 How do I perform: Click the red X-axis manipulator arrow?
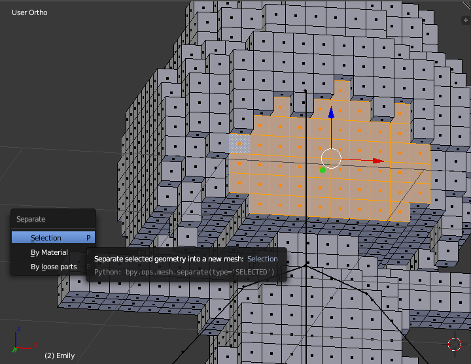pyautogui.click(x=378, y=161)
